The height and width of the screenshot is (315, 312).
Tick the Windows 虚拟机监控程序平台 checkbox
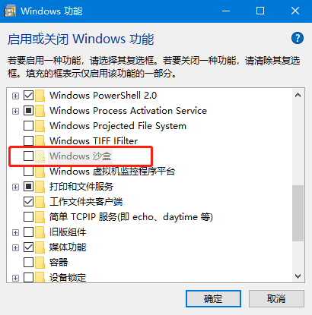tap(28, 172)
